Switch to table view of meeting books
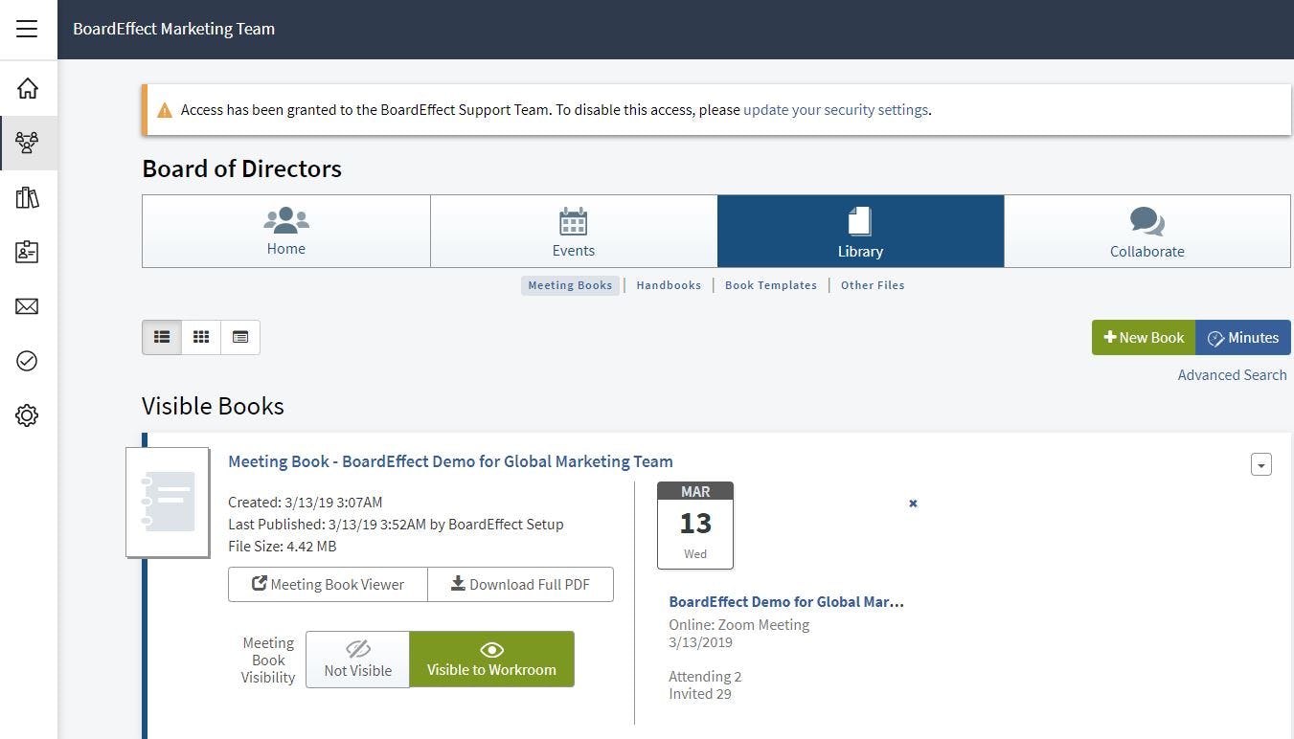This screenshot has height=739, width=1294. [x=240, y=337]
